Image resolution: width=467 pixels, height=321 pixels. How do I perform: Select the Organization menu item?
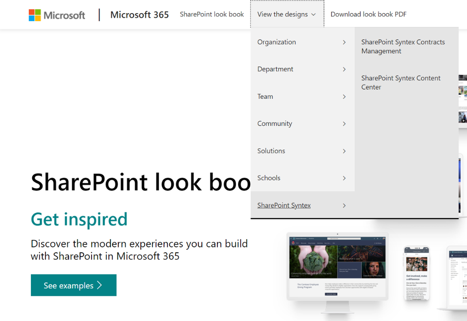302,42
